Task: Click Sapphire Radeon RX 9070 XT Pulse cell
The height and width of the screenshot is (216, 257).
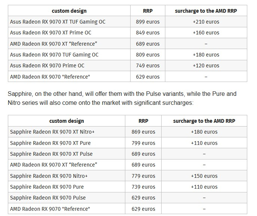Action: click(51, 154)
